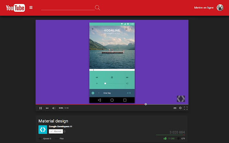Skip to next video button
The height and width of the screenshot is (143, 229).
coord(47,108)
